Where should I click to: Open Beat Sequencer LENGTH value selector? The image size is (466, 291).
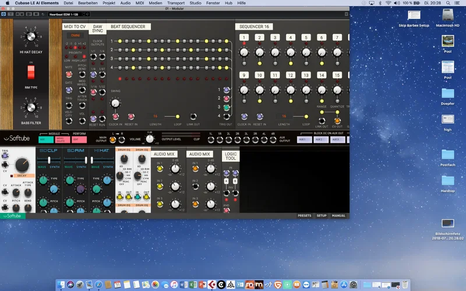pos(156,116)
